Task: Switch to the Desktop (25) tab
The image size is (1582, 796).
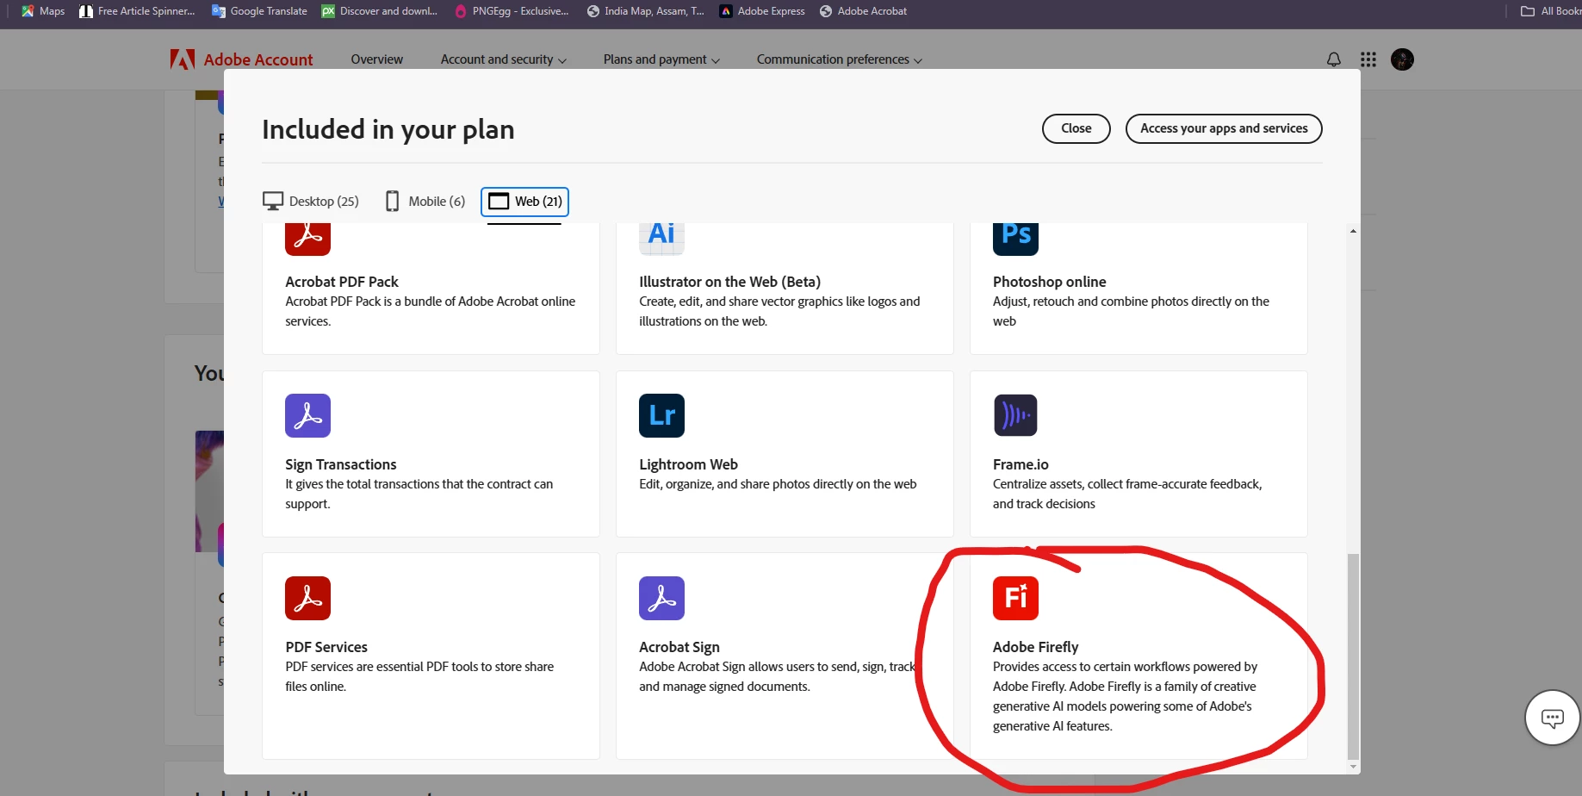Action: (311, 201)
